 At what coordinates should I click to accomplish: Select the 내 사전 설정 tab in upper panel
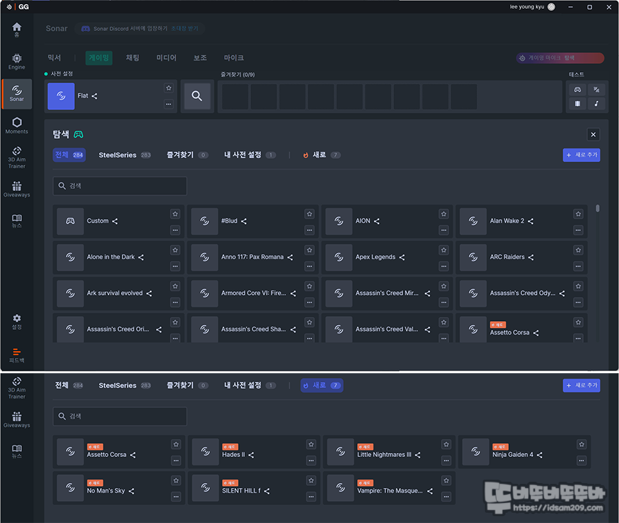250,155
